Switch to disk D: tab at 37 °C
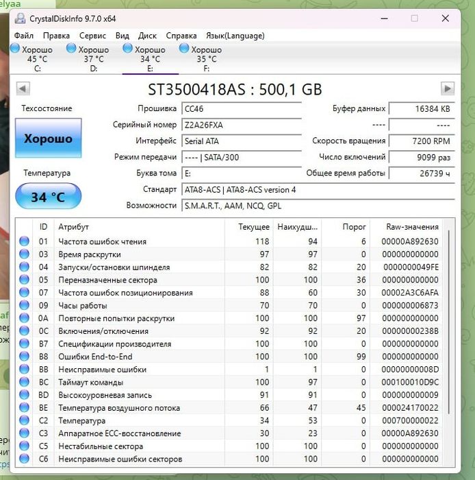Image resolution: width=475 pixels, height=480 pixels. click(x=94, y=59)
